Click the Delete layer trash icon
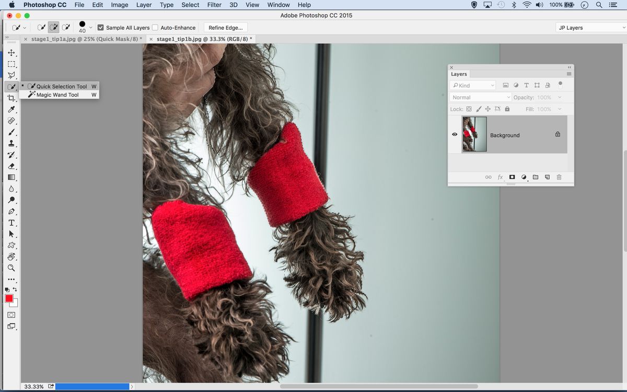This screenshot has height=392, width=627. (x=559, y=177)
